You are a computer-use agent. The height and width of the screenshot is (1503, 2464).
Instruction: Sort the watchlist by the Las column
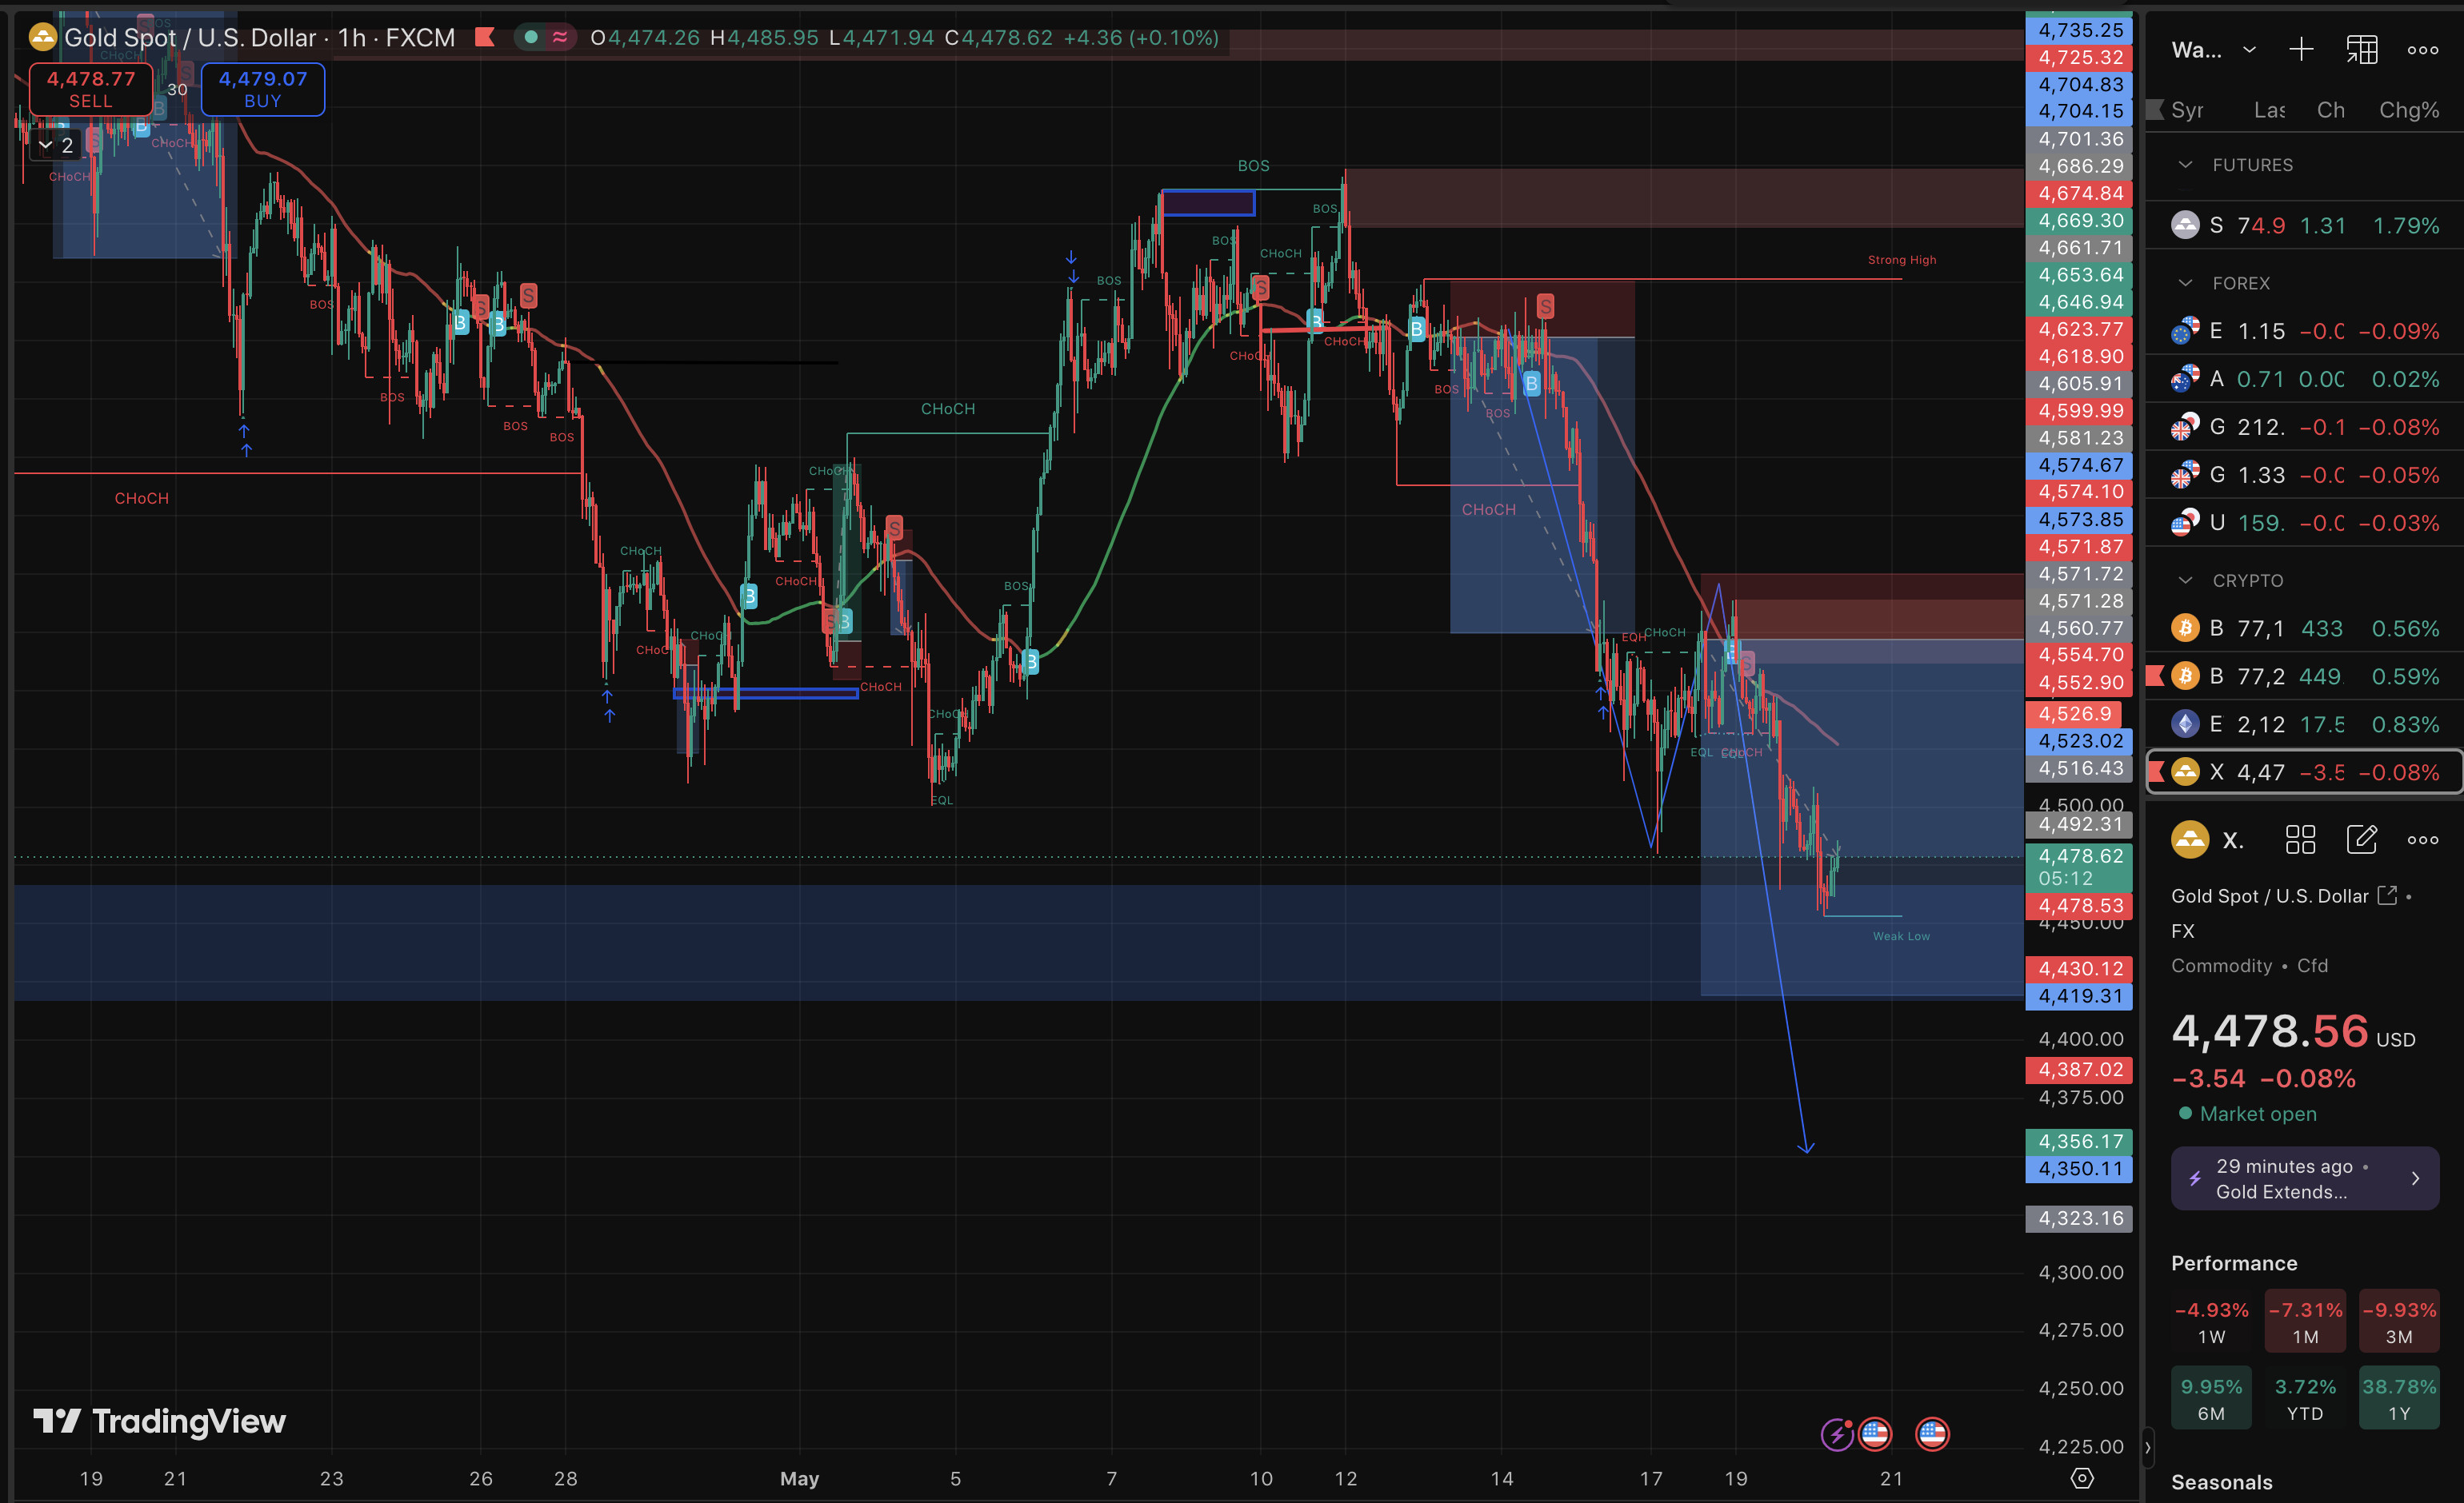tap(2269, 110)
